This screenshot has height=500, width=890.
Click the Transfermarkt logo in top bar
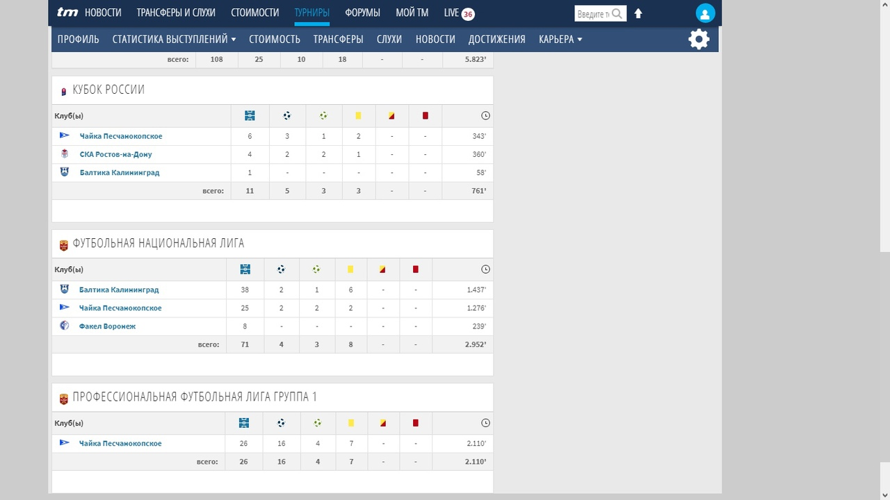(x=67, y=12)
